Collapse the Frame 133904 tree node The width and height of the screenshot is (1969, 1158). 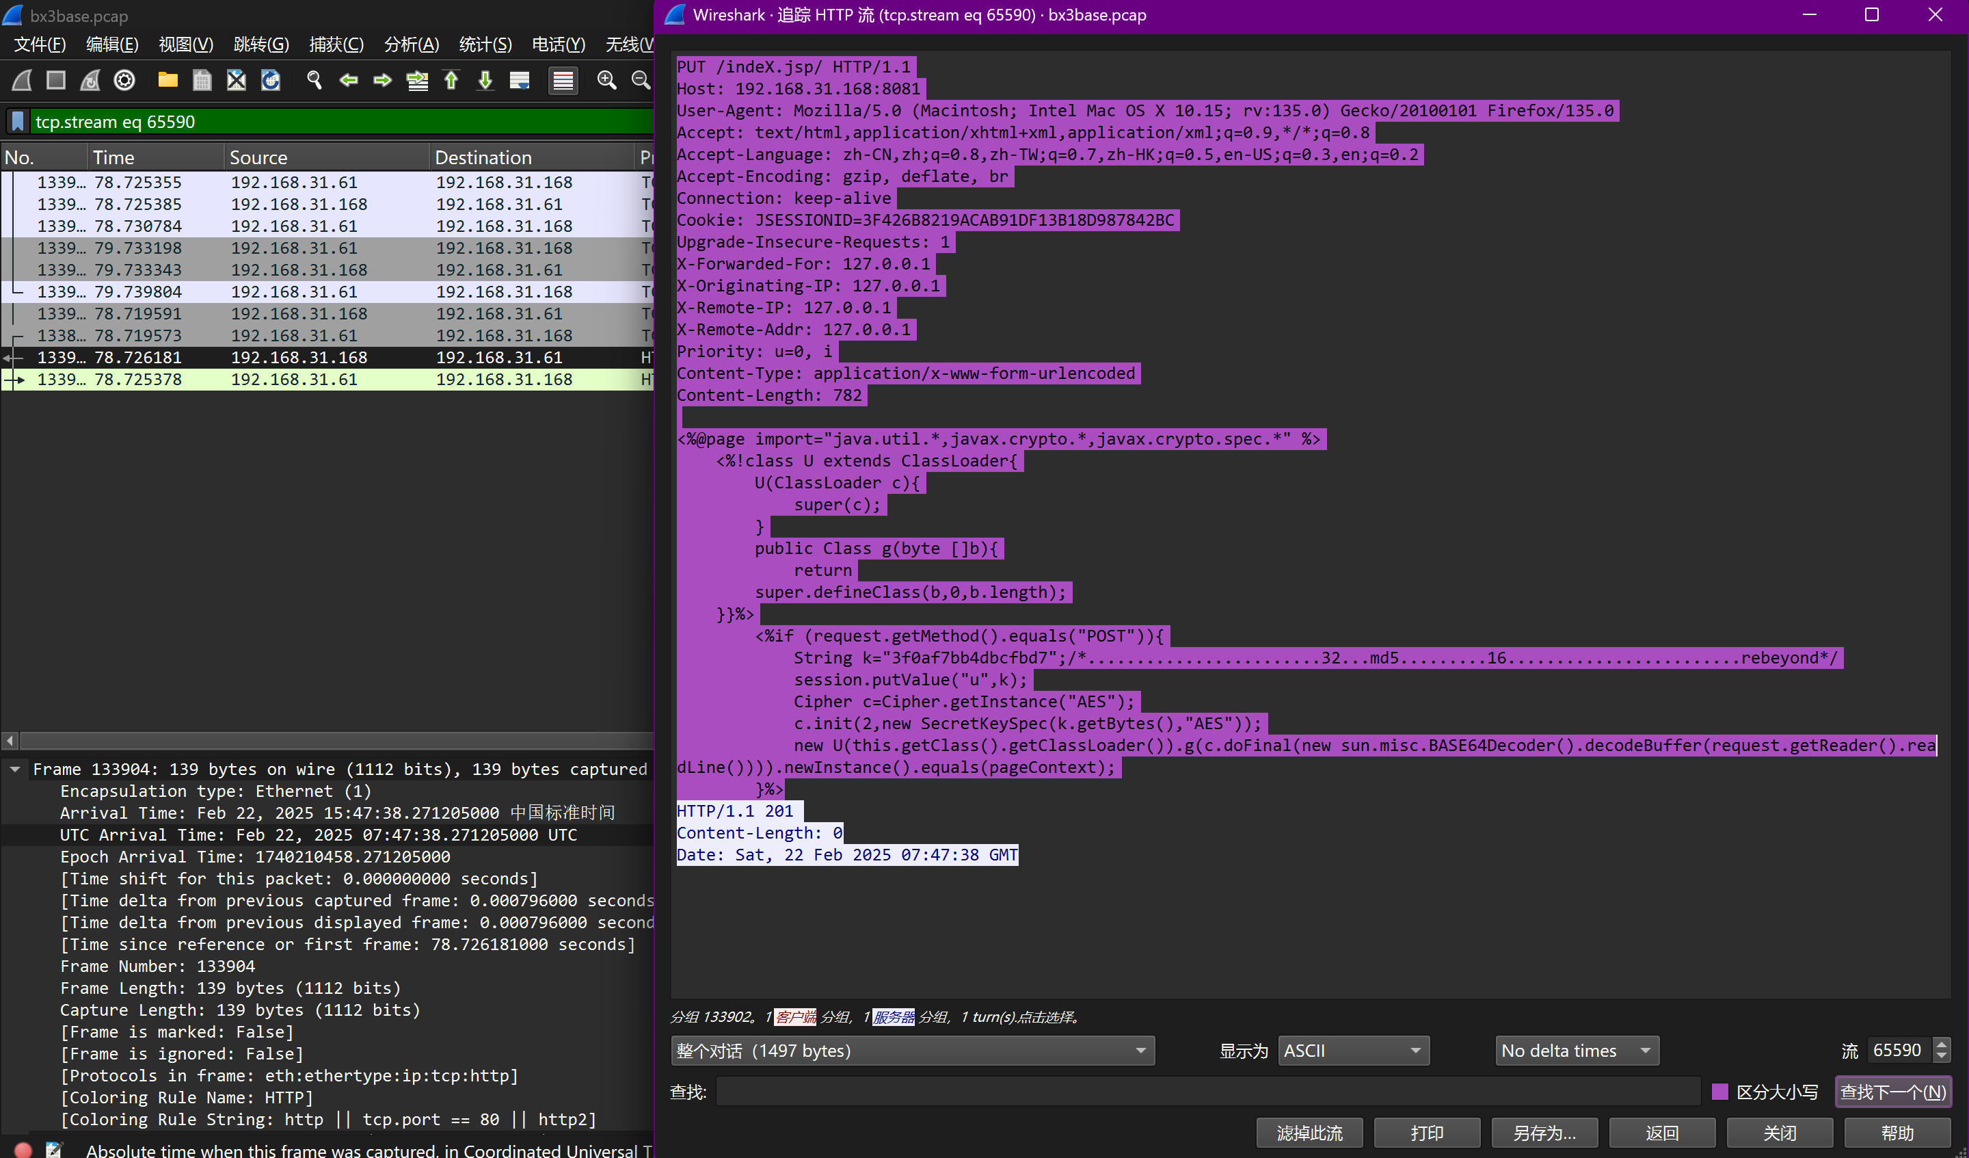(15, 769)
